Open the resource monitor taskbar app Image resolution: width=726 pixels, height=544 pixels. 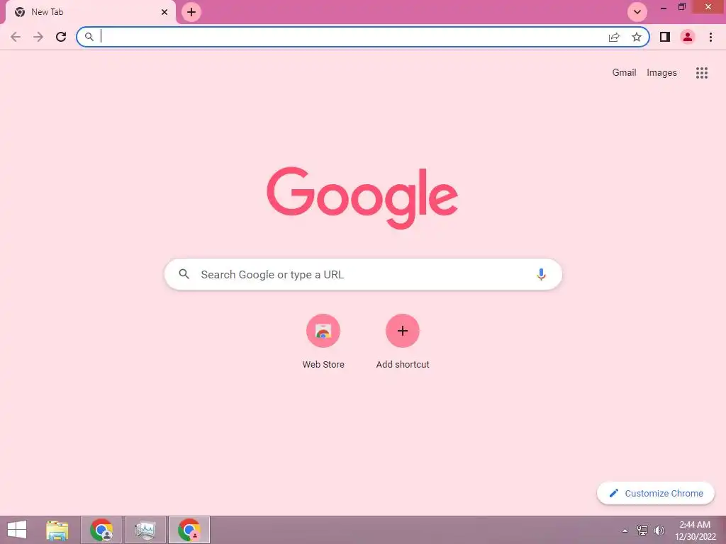pos(145,530)
